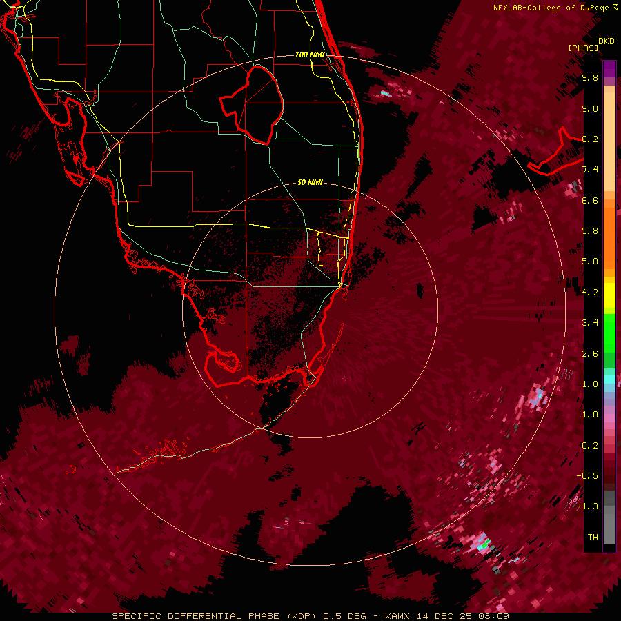Image resolution: width=621 pixels, height=621 pixels.
Task: Pick the pink segment of the color bar
Action: coord(609,418)
